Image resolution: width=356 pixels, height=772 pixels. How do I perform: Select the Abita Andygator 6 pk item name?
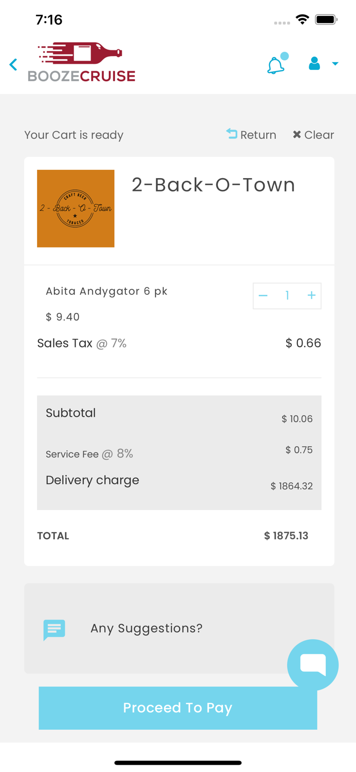click(106, 291)
